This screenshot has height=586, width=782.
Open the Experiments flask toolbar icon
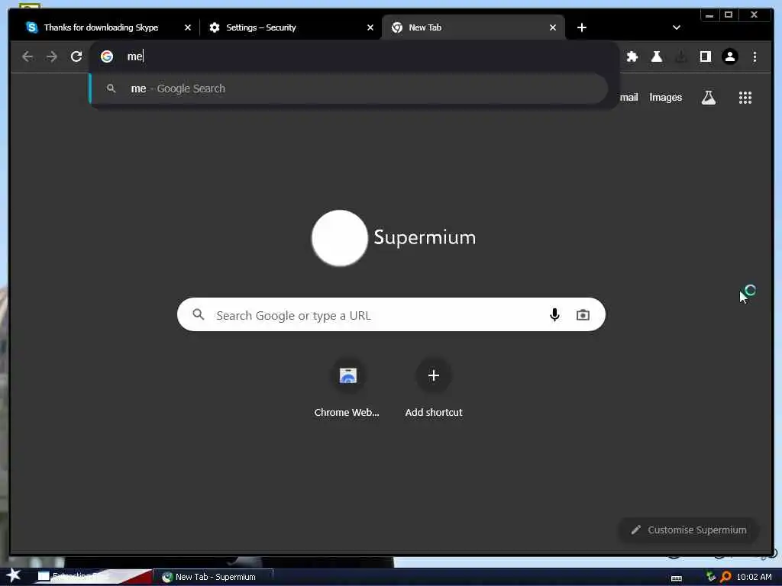coord(656,56)
